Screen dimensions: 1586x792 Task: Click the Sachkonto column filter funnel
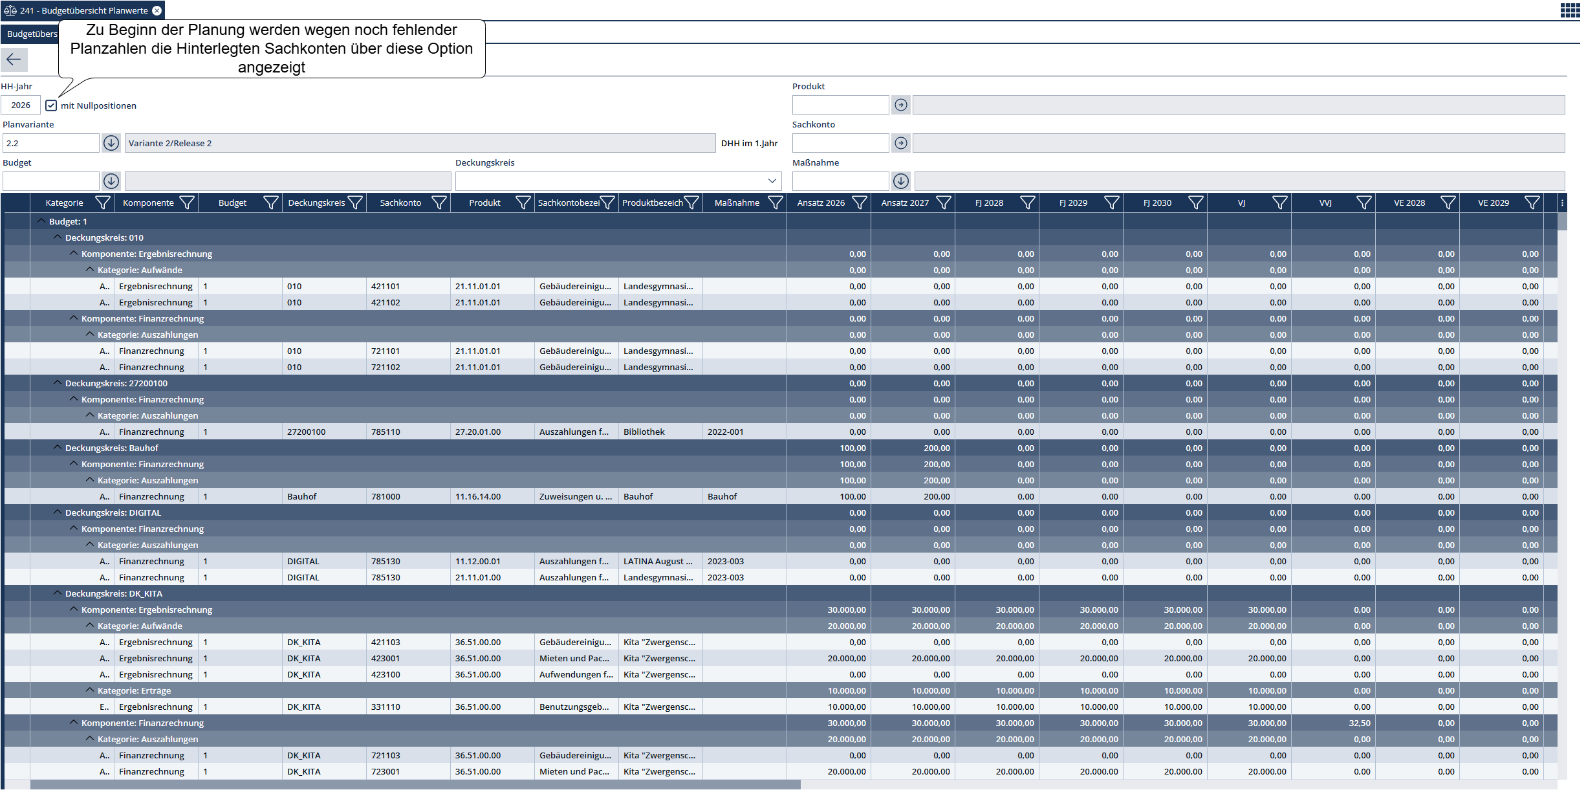(x=439, y=203)
